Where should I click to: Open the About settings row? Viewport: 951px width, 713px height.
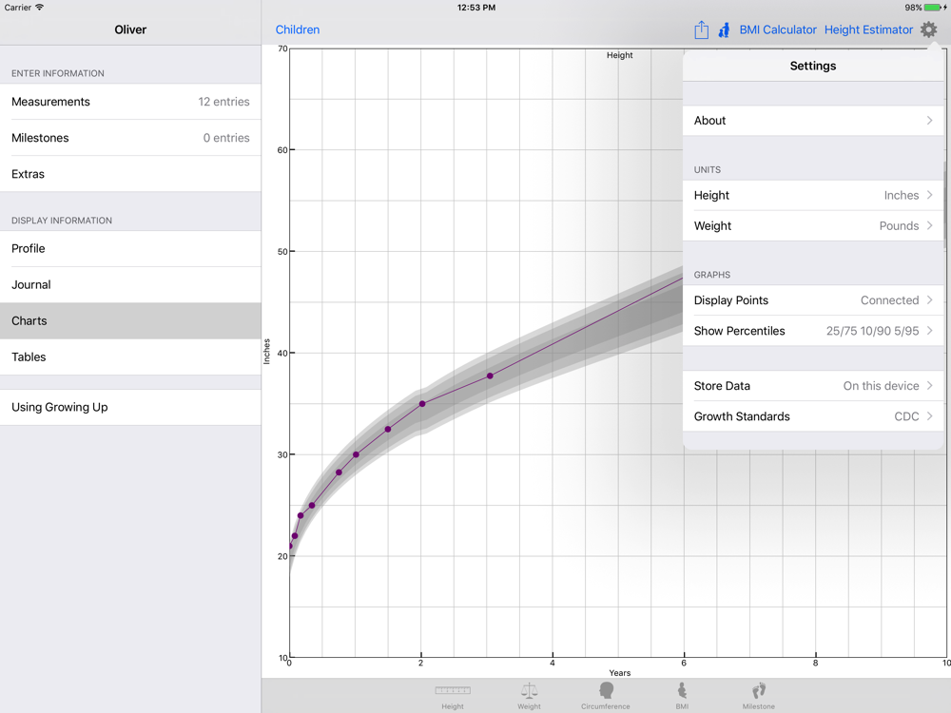813,121
